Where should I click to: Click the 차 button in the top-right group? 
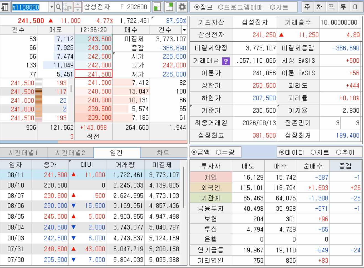pos(319,7)
